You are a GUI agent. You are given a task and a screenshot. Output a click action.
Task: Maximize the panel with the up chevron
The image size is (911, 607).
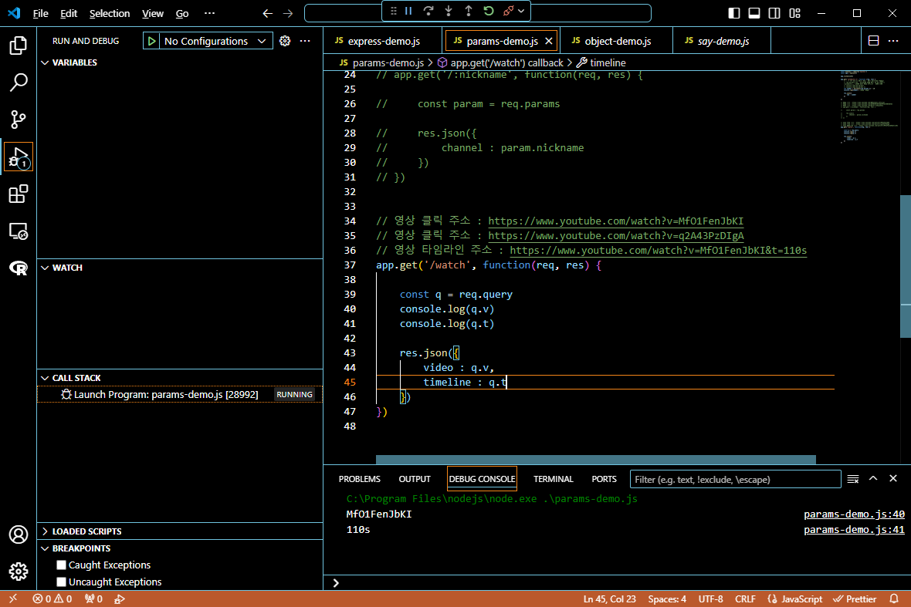coord(872,479)
